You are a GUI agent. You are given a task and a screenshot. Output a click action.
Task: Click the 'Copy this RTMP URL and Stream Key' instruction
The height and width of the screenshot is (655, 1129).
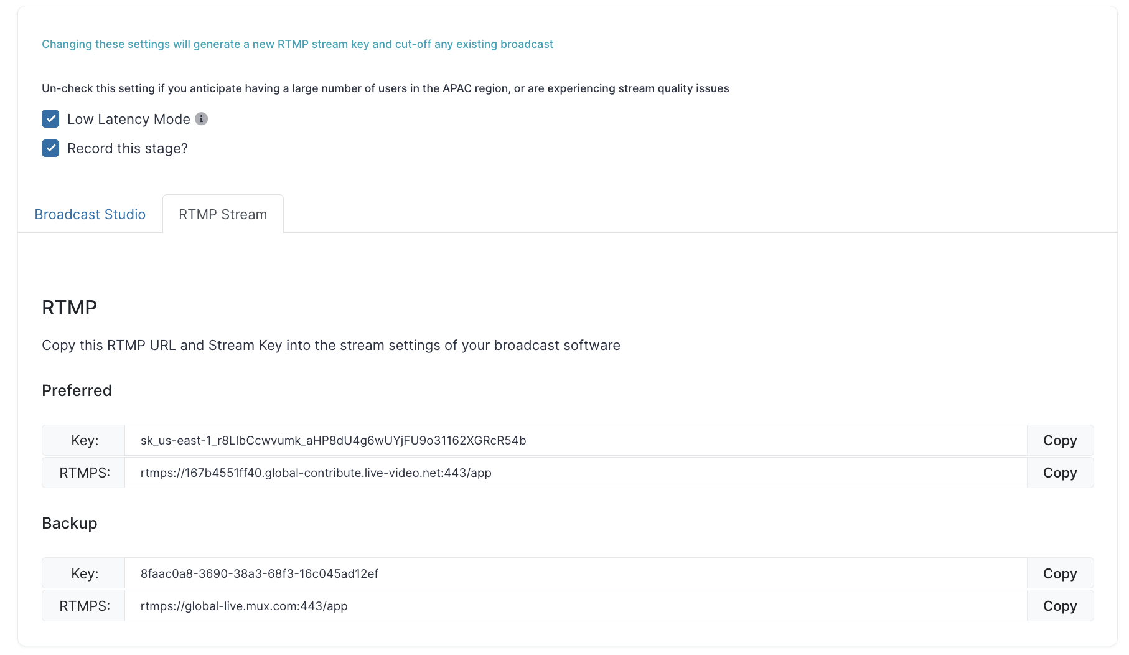[331, 345]
